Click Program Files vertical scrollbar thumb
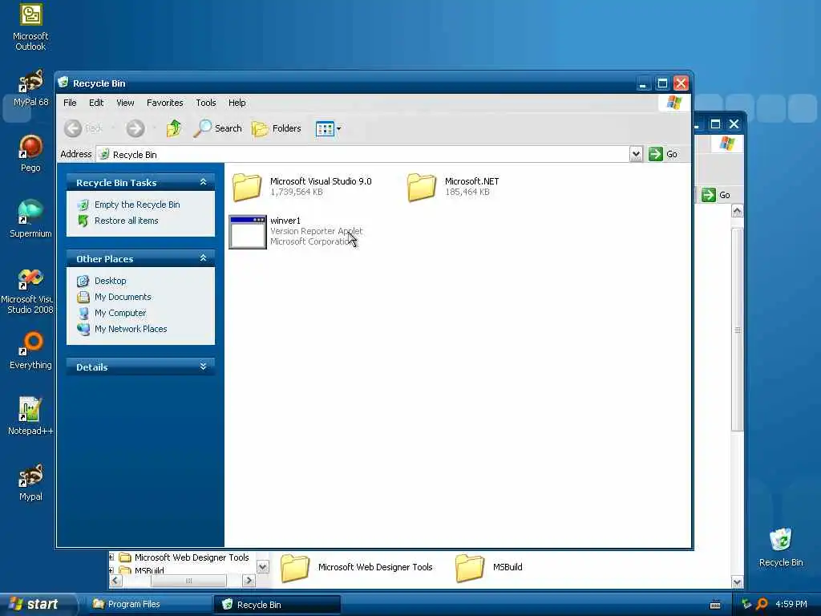Viewport: 821px width, 616px height. click(738, 330)
